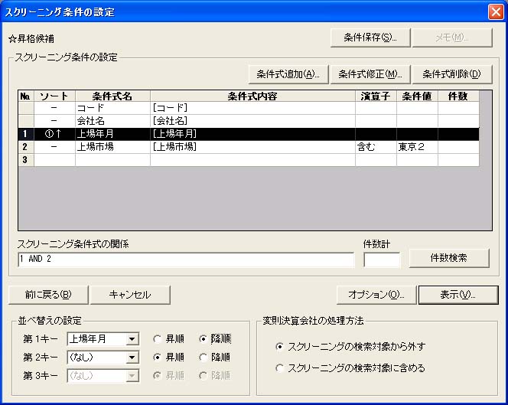Viewport: 508px width, 405px height.
Task: Choose スクリーニングの検索対象に含める option
Action: [x=280, y=368]
